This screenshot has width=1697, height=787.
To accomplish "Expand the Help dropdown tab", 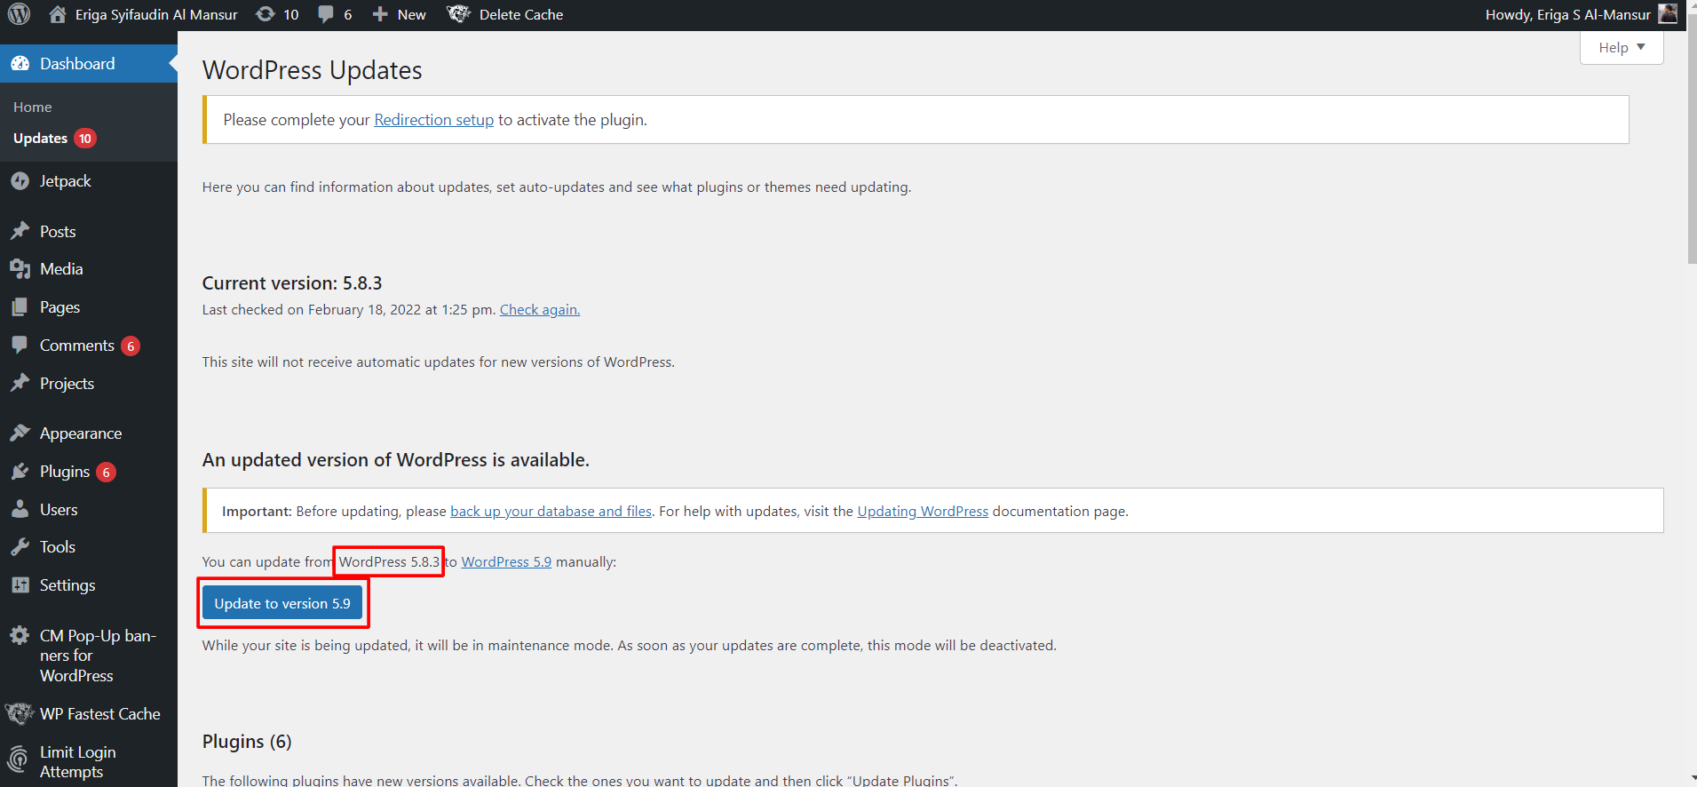I will tap(1622, 47).
